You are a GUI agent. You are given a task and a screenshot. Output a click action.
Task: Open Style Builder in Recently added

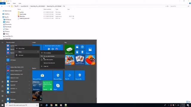point(10,49)
